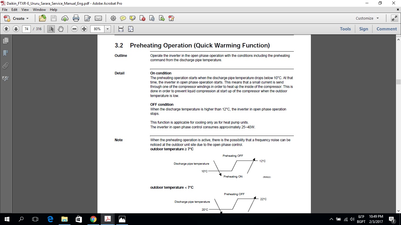Open Bookmarks side panel

click(x=6, y=53)
